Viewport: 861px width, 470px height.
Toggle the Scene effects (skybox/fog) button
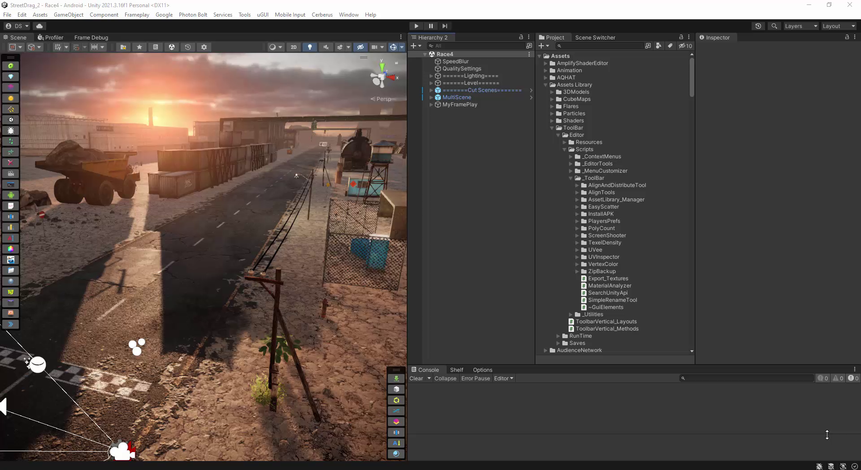click(x=340, y=47)
